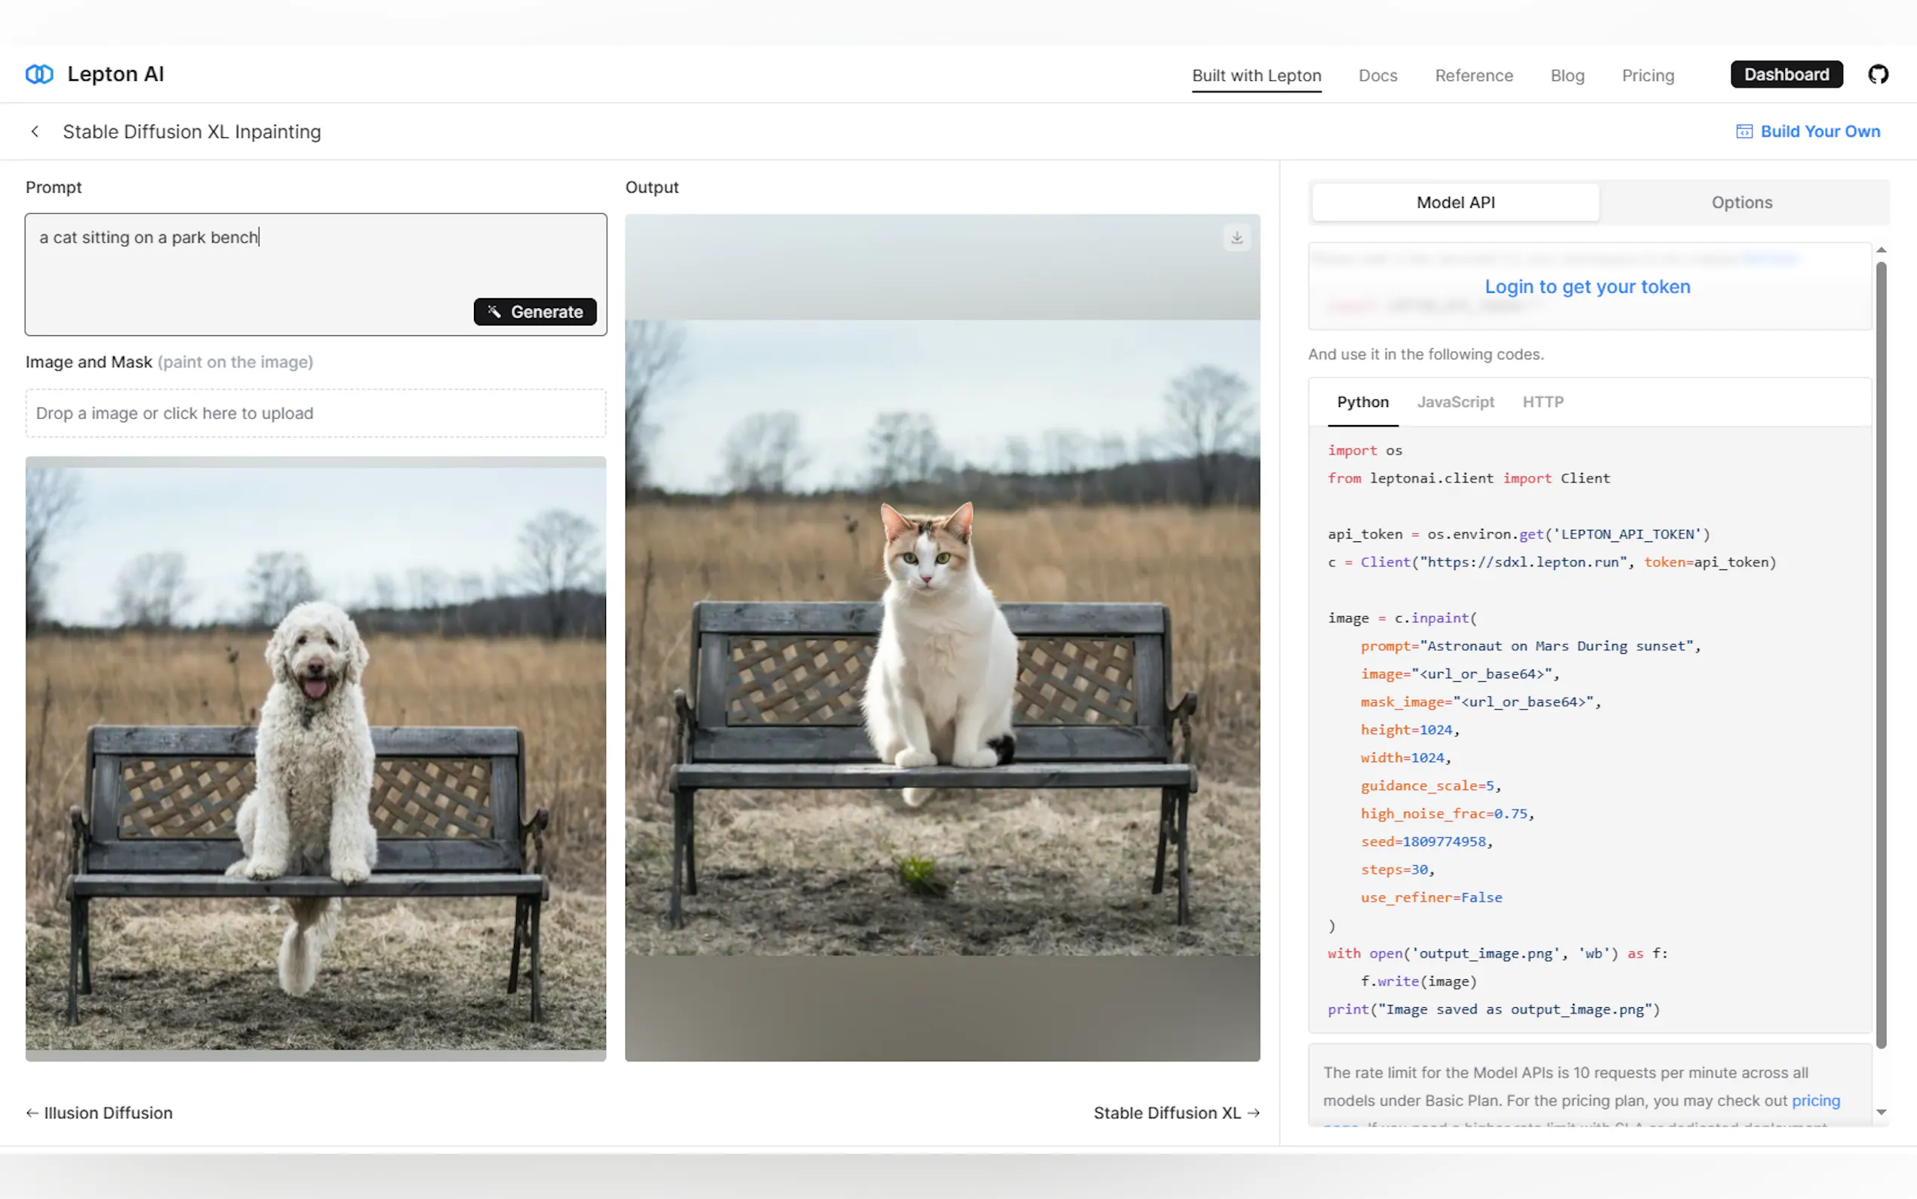The height and width of the screenshot is (1199, 1917).
Task: Show the HTTP code example
Action: pyautogui.click(x=1542, y=402)
